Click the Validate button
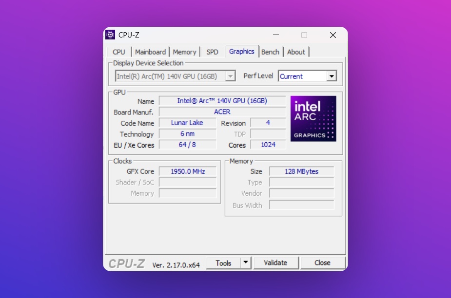The image size is (451, 298). [x=275, y=262]
